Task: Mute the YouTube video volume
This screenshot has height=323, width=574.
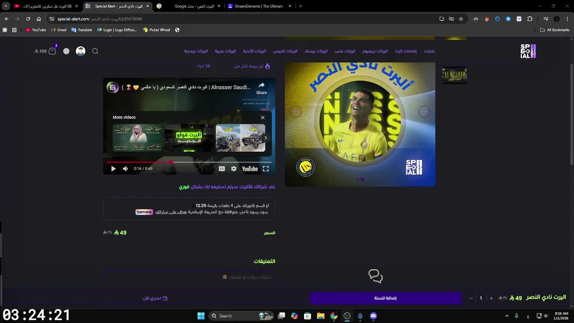Action: [126, 169]
